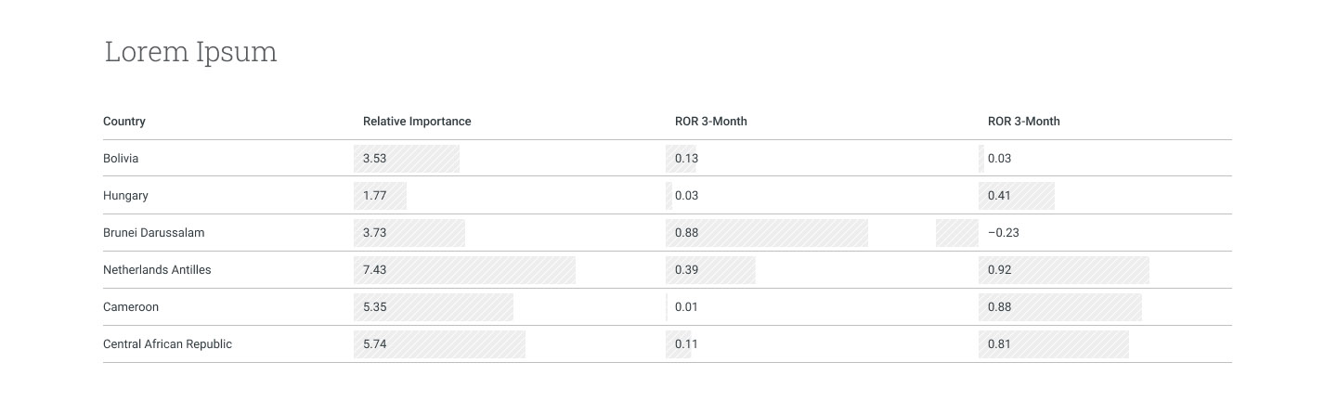Select the 7.43 bar for Netherlands Antilles
Image resolution: width=1337 pixels, height=414 pixels.
point(464,270)
